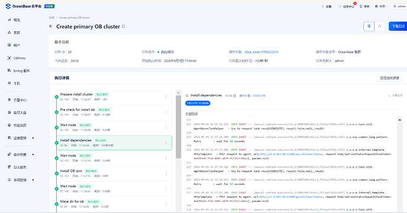Select the EXECUTE 11:56:09 stage tag
The height and width of the screenshot is (213, 407).
click(x=198, y=103)
